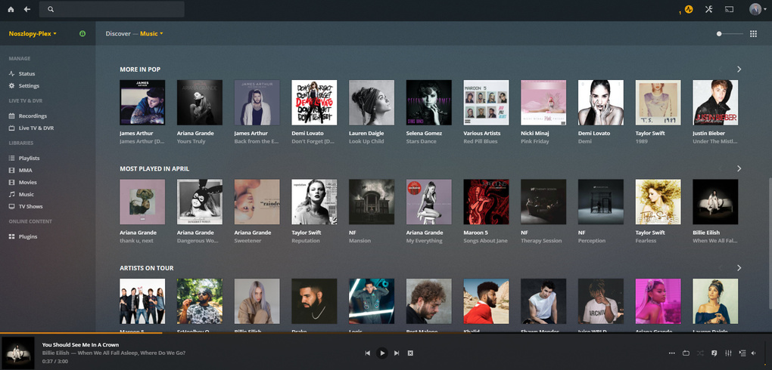Open Selena Gomez Stars Dance album

[429, 102]
